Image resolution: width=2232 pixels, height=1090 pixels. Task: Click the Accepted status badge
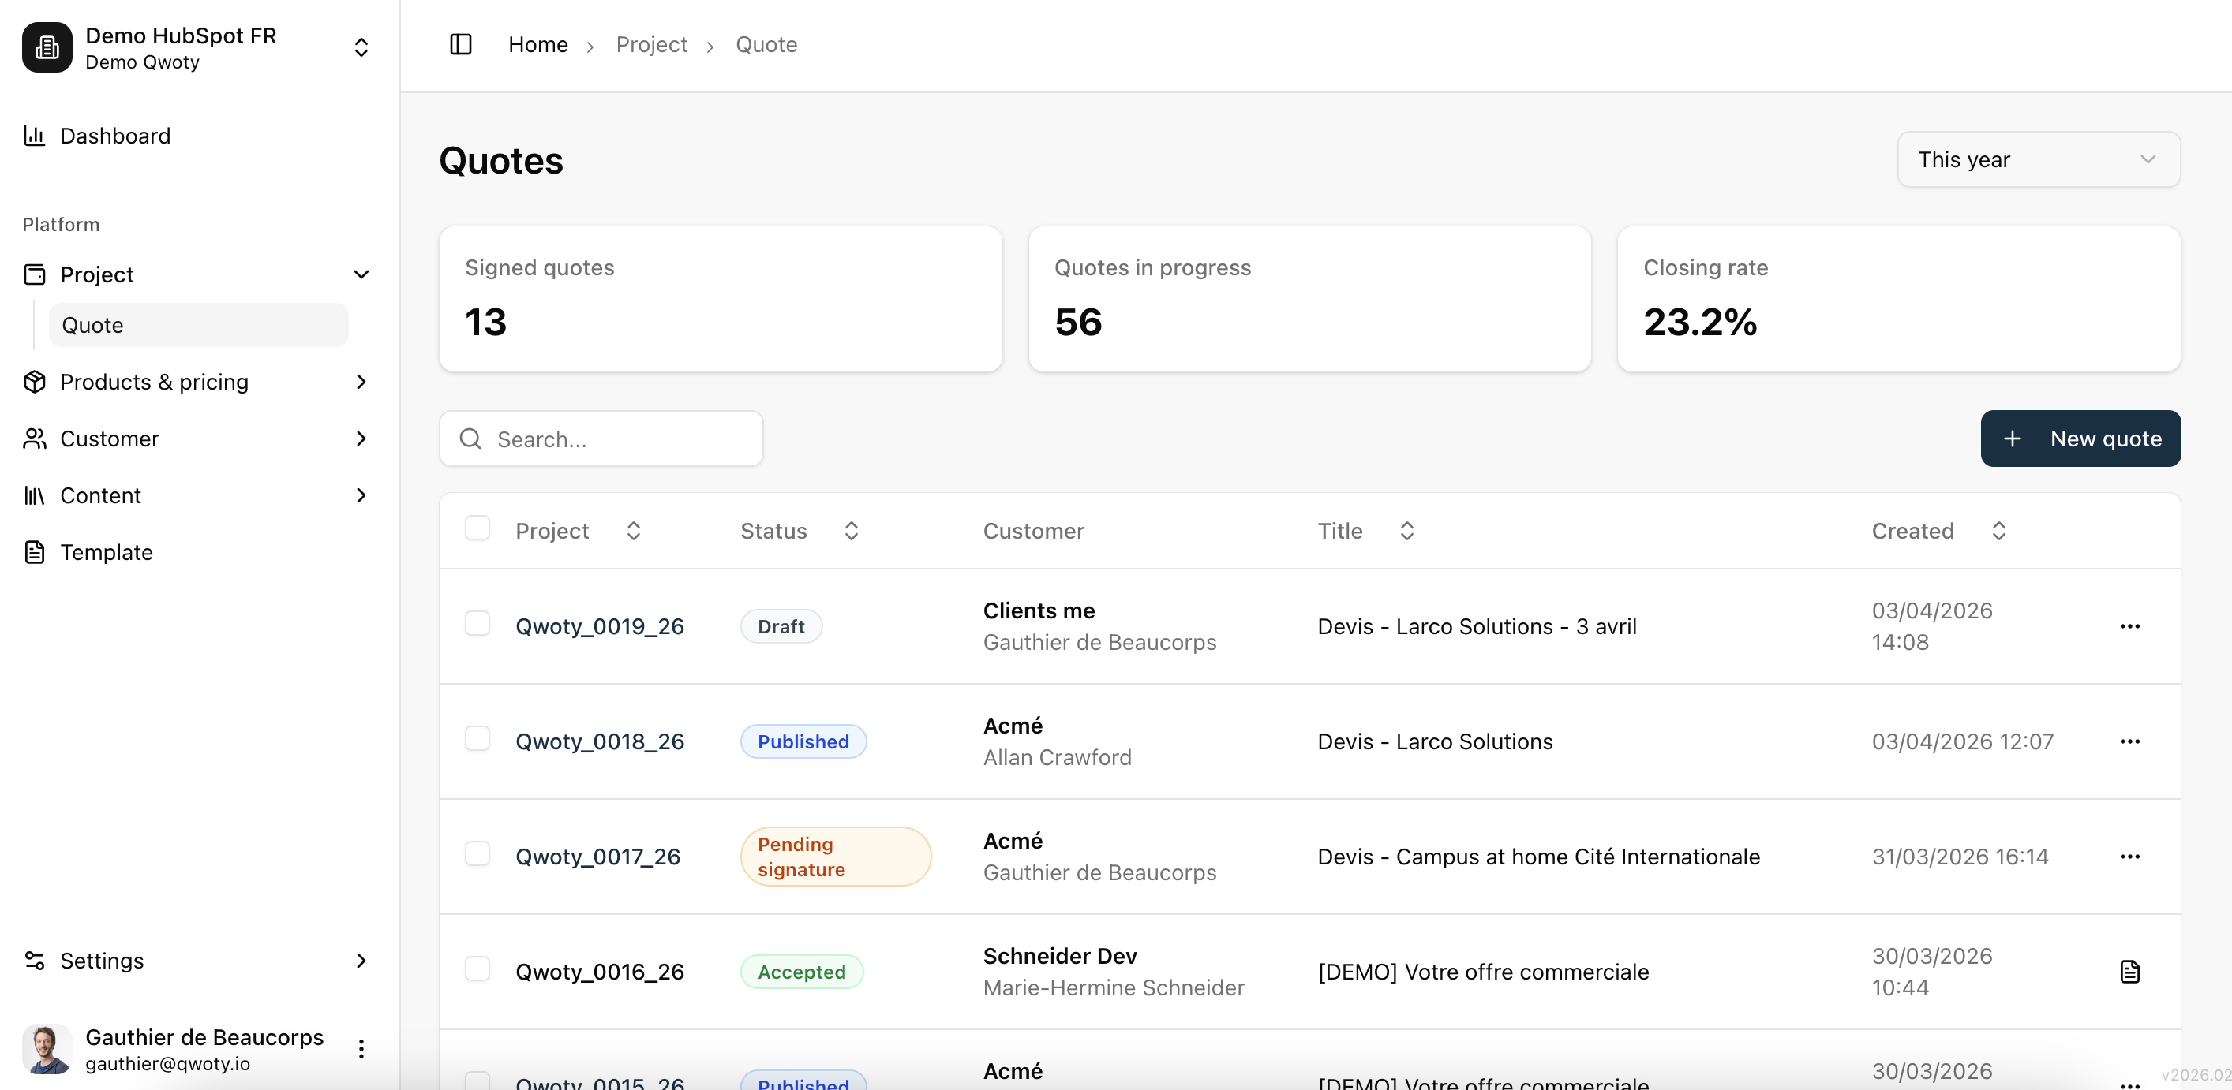803,972
